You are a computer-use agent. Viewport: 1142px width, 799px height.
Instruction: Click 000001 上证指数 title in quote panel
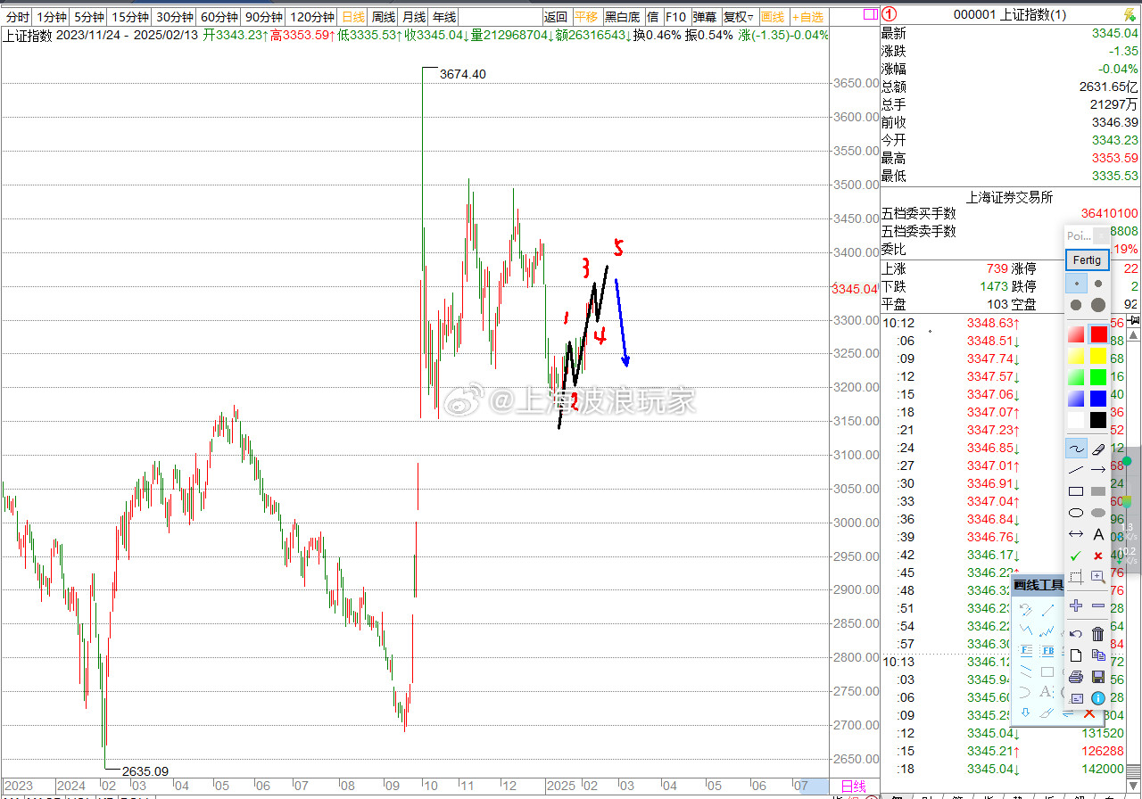[x=1009, y=14]
